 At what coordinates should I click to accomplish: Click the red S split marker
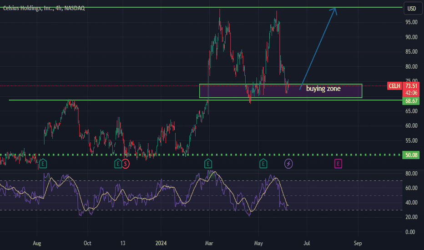tap(126, 164)
